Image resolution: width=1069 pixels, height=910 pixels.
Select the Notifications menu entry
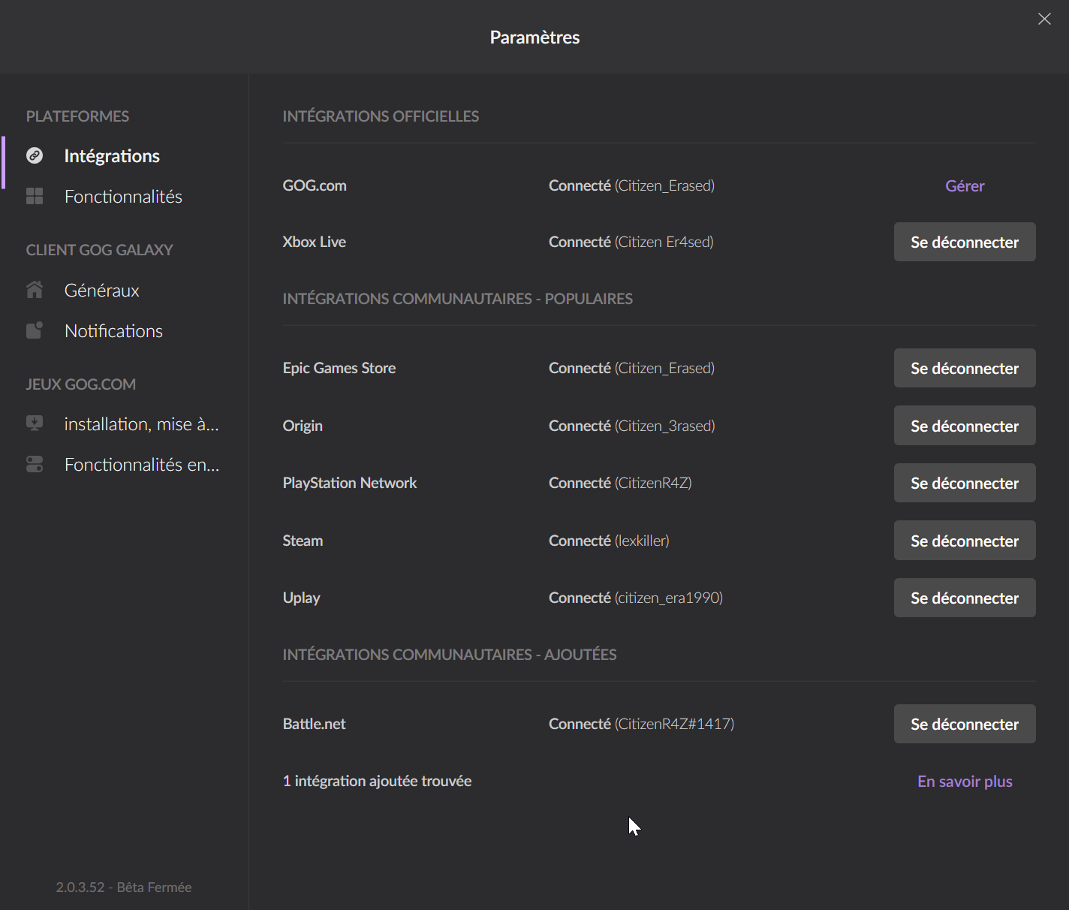[x=113, y=331]
